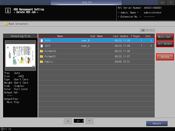
Task: Select job 1018 file icon
Action: 42,41
